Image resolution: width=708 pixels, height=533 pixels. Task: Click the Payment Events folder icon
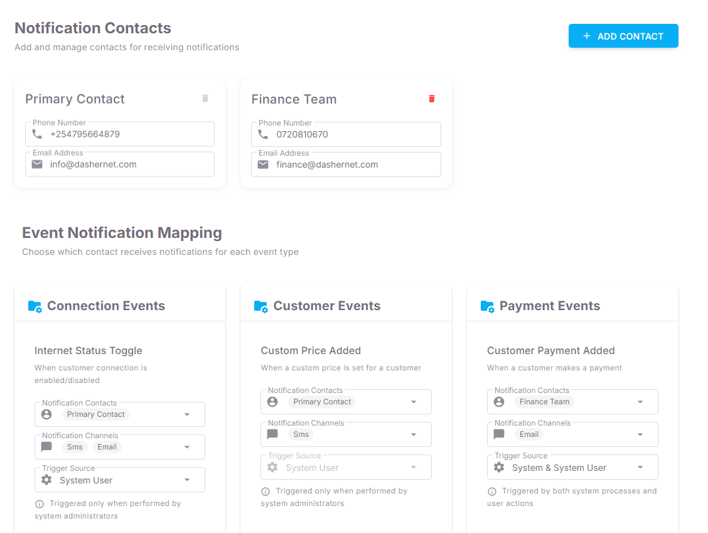point(487,306)
